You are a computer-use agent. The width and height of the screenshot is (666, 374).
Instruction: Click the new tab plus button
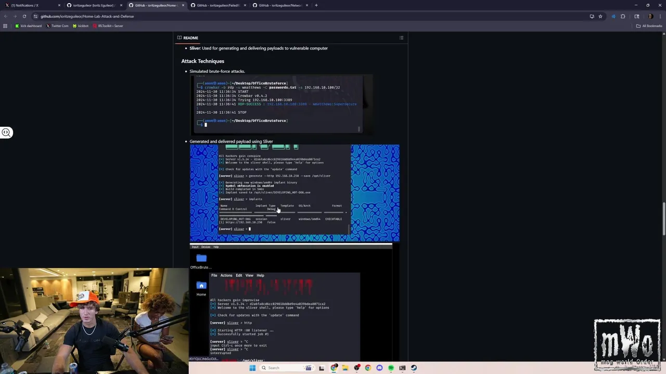316,5
